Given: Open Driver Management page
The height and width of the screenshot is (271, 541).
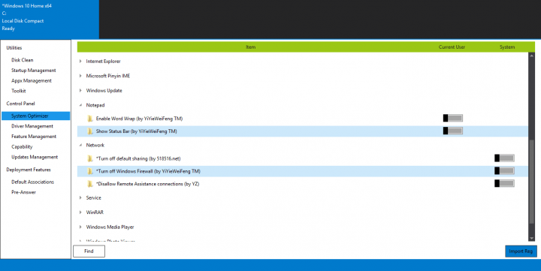Looking at the screenshot, I should 32,126.
